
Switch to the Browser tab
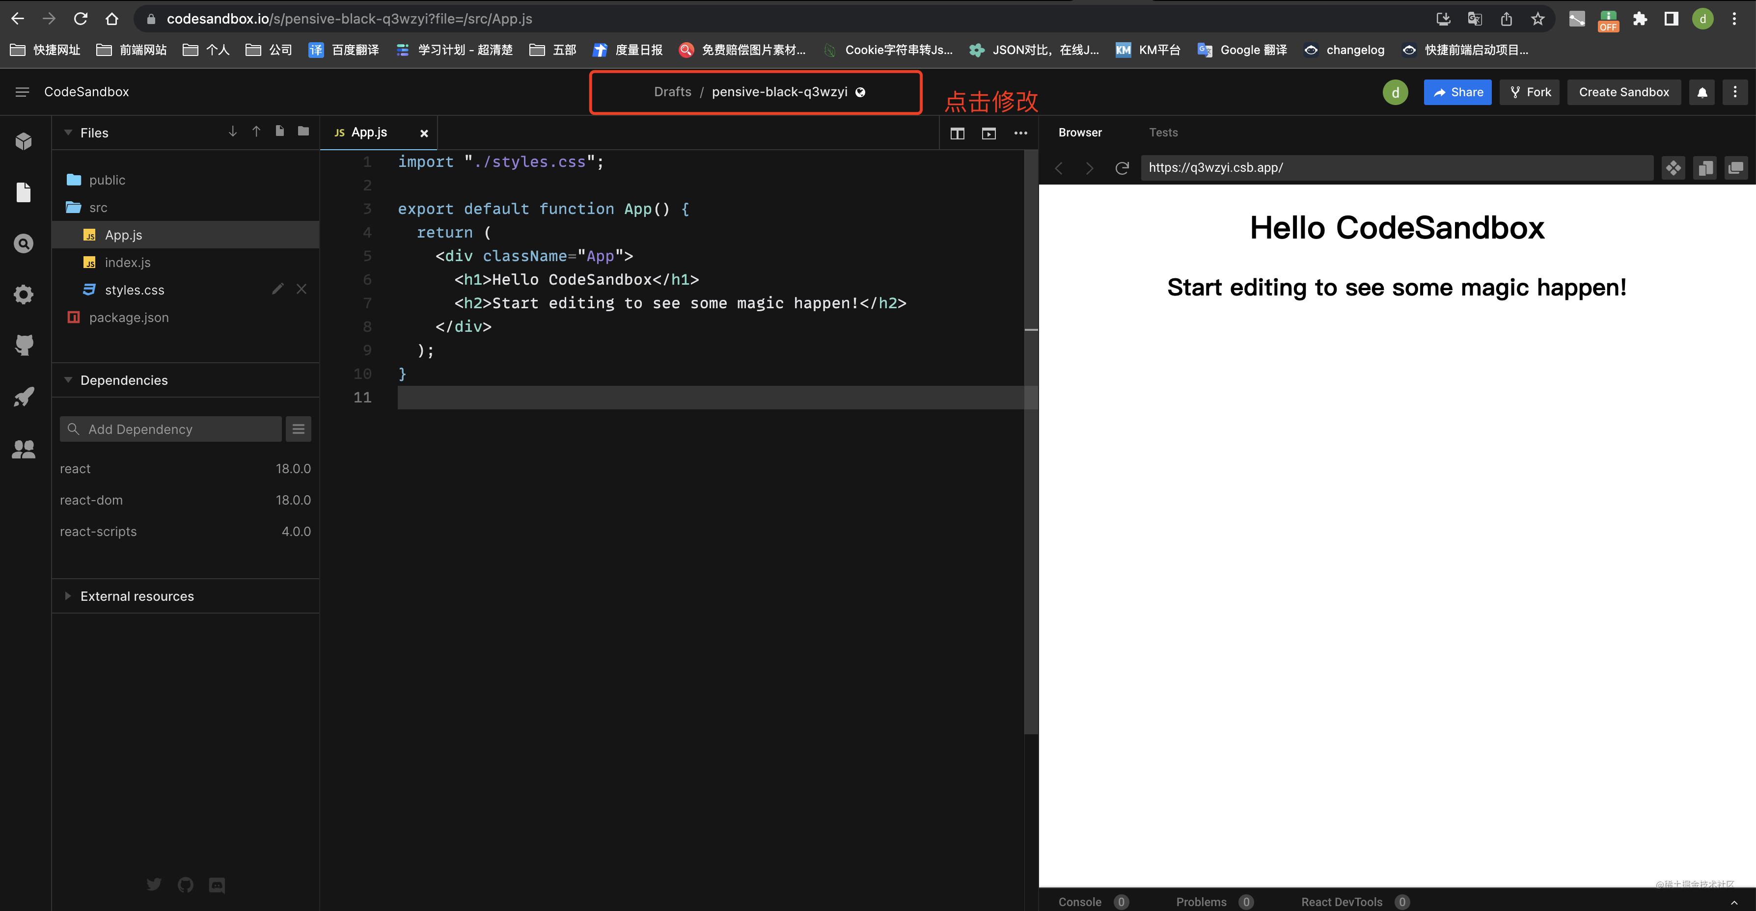pyautogui.click(x=1080, y=132)
